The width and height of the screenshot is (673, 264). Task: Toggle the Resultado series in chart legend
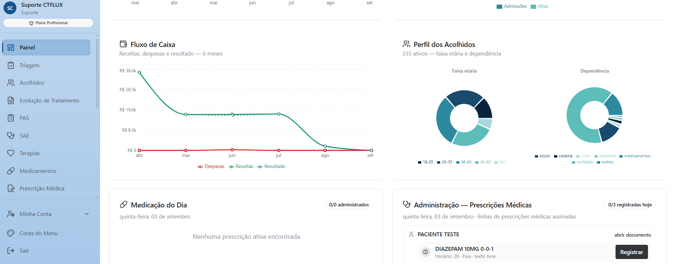pyautogui.click(x=271, y=167)
